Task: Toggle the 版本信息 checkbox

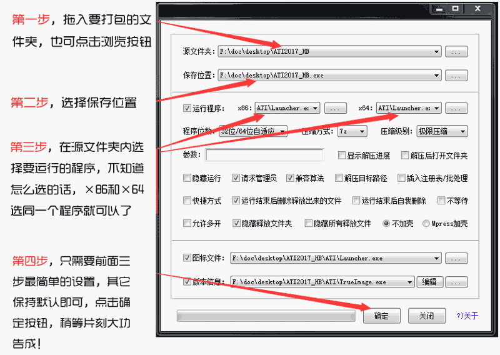Action: pos(187,282)
